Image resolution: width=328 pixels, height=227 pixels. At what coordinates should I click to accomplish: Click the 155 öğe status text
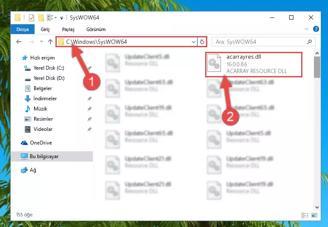tap(24, 215)
